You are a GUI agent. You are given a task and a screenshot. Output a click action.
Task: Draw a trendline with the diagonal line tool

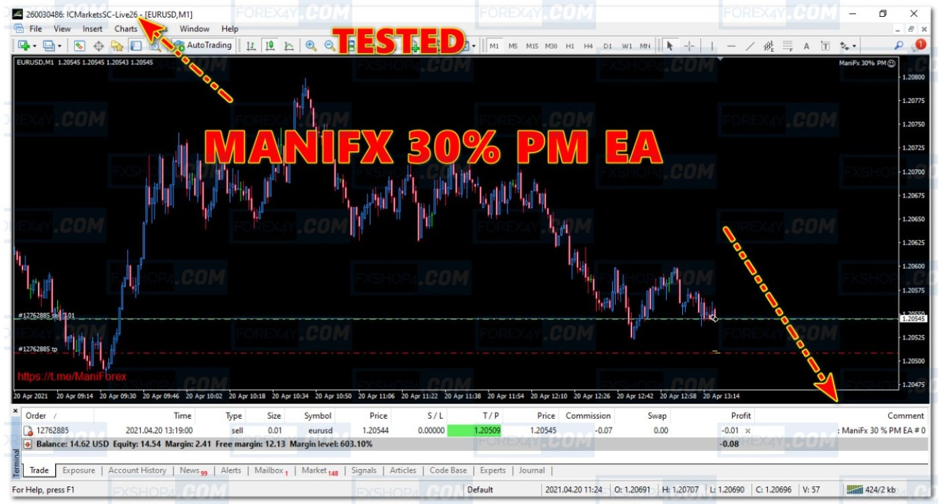[x=750, y=46]
